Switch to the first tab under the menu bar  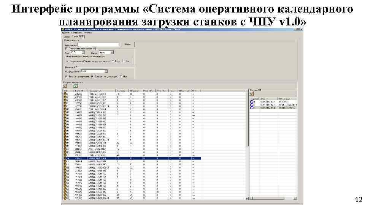pos(66,36)
